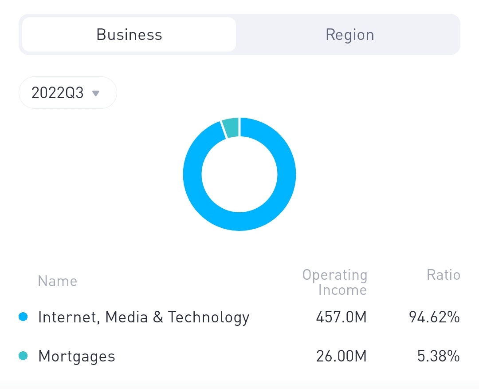Click the teal legend dot for Mortgages
This screenshot has width=479, height=389.
point(23,356)
